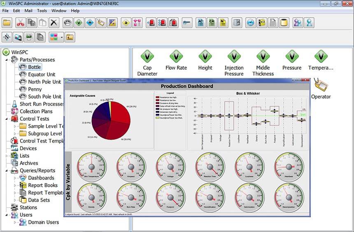
Task: Open the colored tiles view dropdown arrow
Action: click(x=61, y=37)
